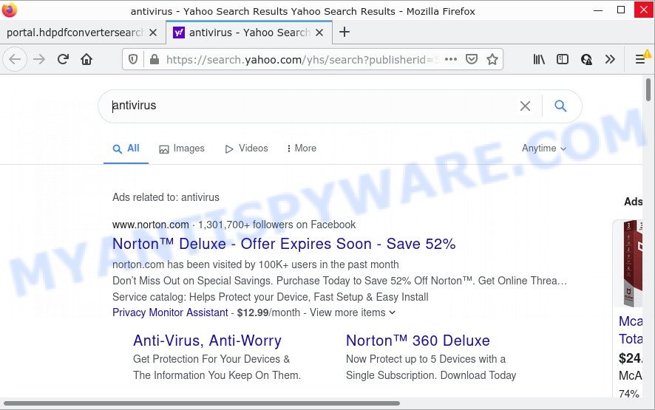Expand more toolbar tools overflow chevron
This screenshot has height=410, width=655.
click(x=610, y=59)
